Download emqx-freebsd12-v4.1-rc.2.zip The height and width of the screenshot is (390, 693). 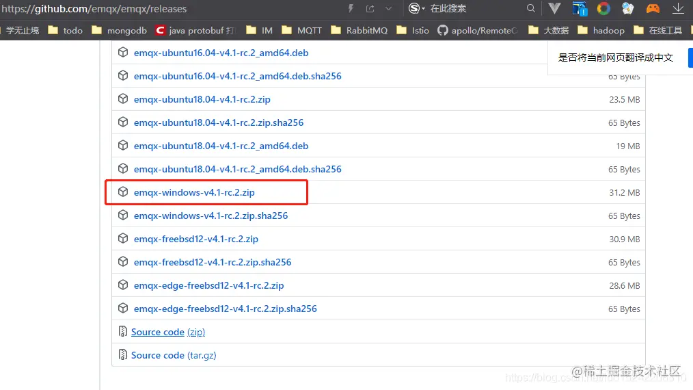pyautogui.click(x=195, y=239)
